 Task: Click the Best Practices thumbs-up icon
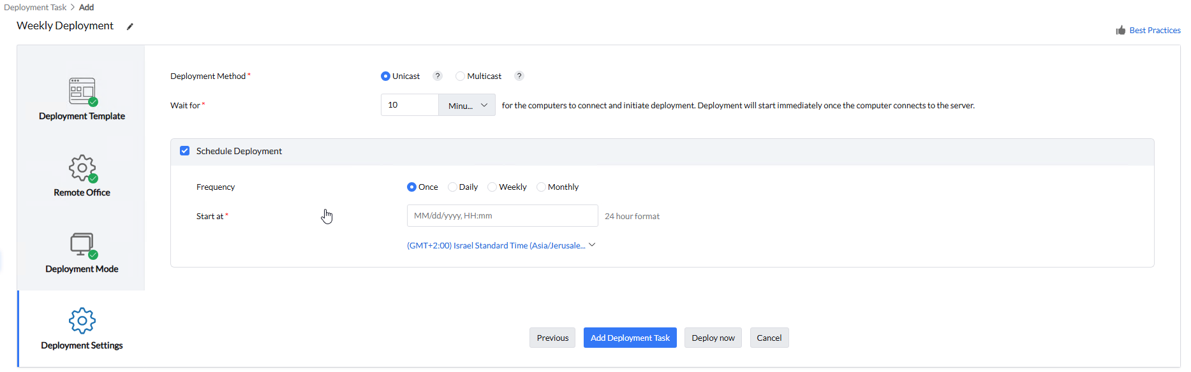[1120, 31]
